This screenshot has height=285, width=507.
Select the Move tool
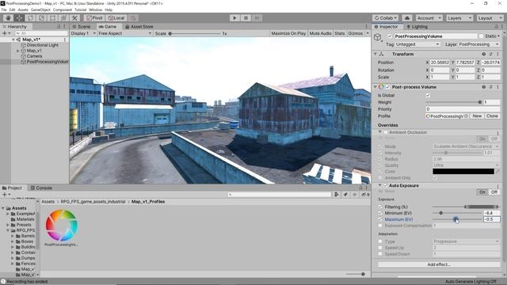coord(19,18)
